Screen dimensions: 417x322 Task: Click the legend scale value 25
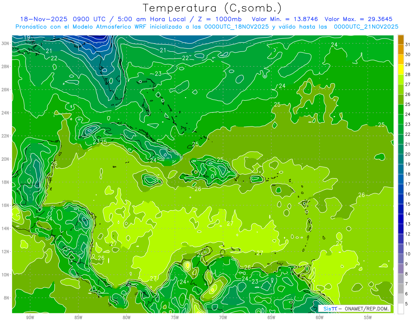point(408,104)
